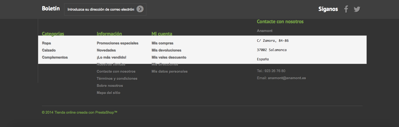Click the newsletter email address field

(101, 9)
